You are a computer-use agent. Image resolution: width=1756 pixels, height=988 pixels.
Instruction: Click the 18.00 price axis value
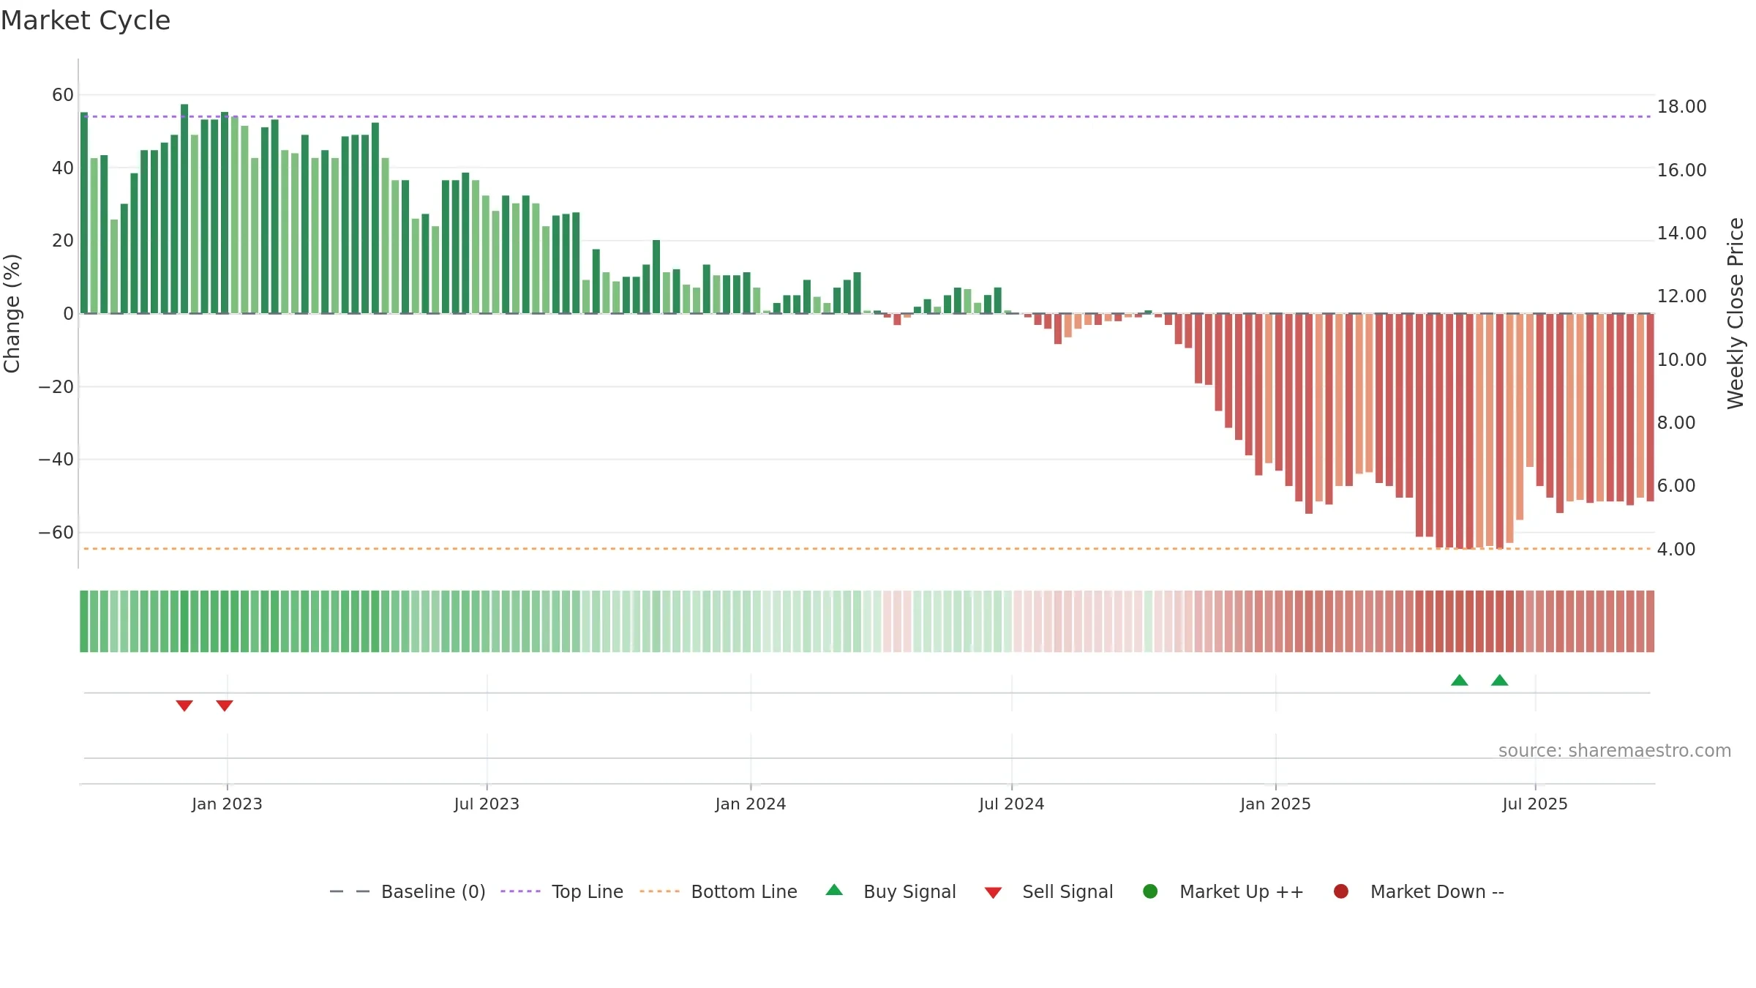point(1681,106)
